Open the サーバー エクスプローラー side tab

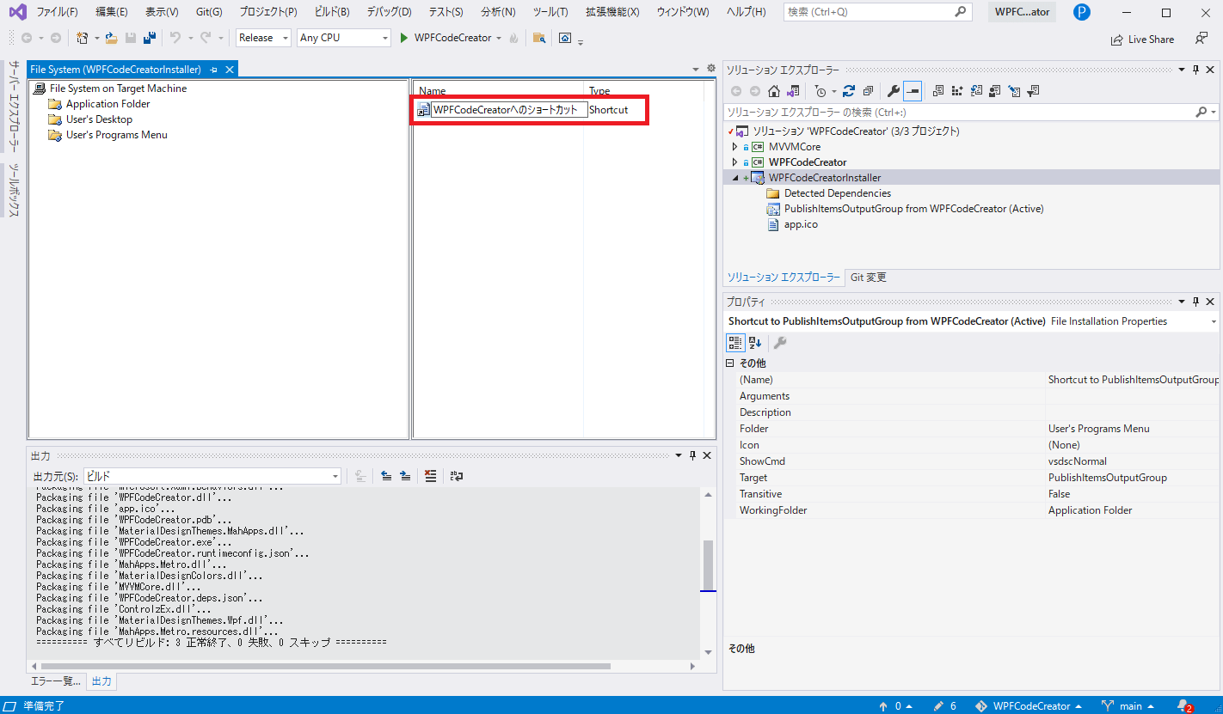14,107
